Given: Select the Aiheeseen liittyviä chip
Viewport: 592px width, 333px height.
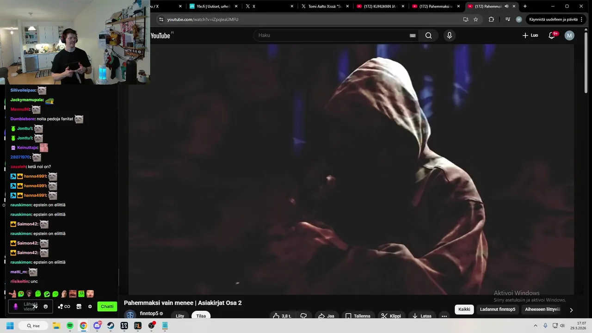Looking at the screenshot, I should (x=543, y=309).
